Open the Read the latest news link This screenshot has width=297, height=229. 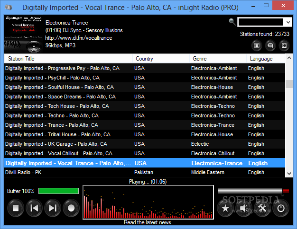pyautogui.click(x=148, y=222)
